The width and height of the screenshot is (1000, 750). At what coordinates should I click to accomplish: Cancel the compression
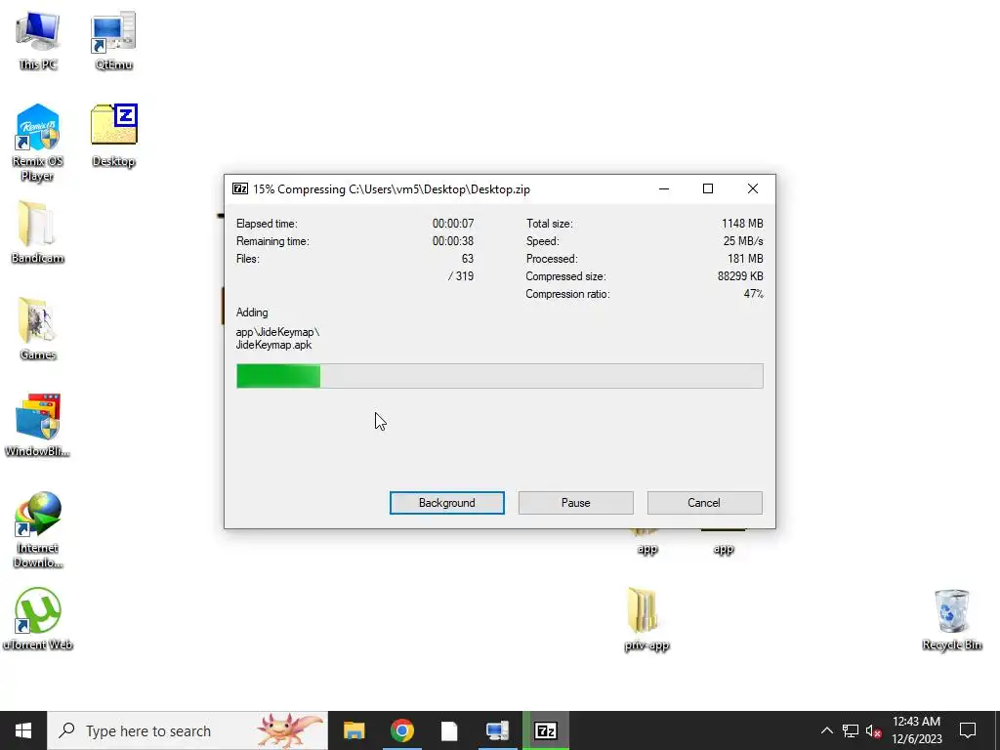(704, 503)
